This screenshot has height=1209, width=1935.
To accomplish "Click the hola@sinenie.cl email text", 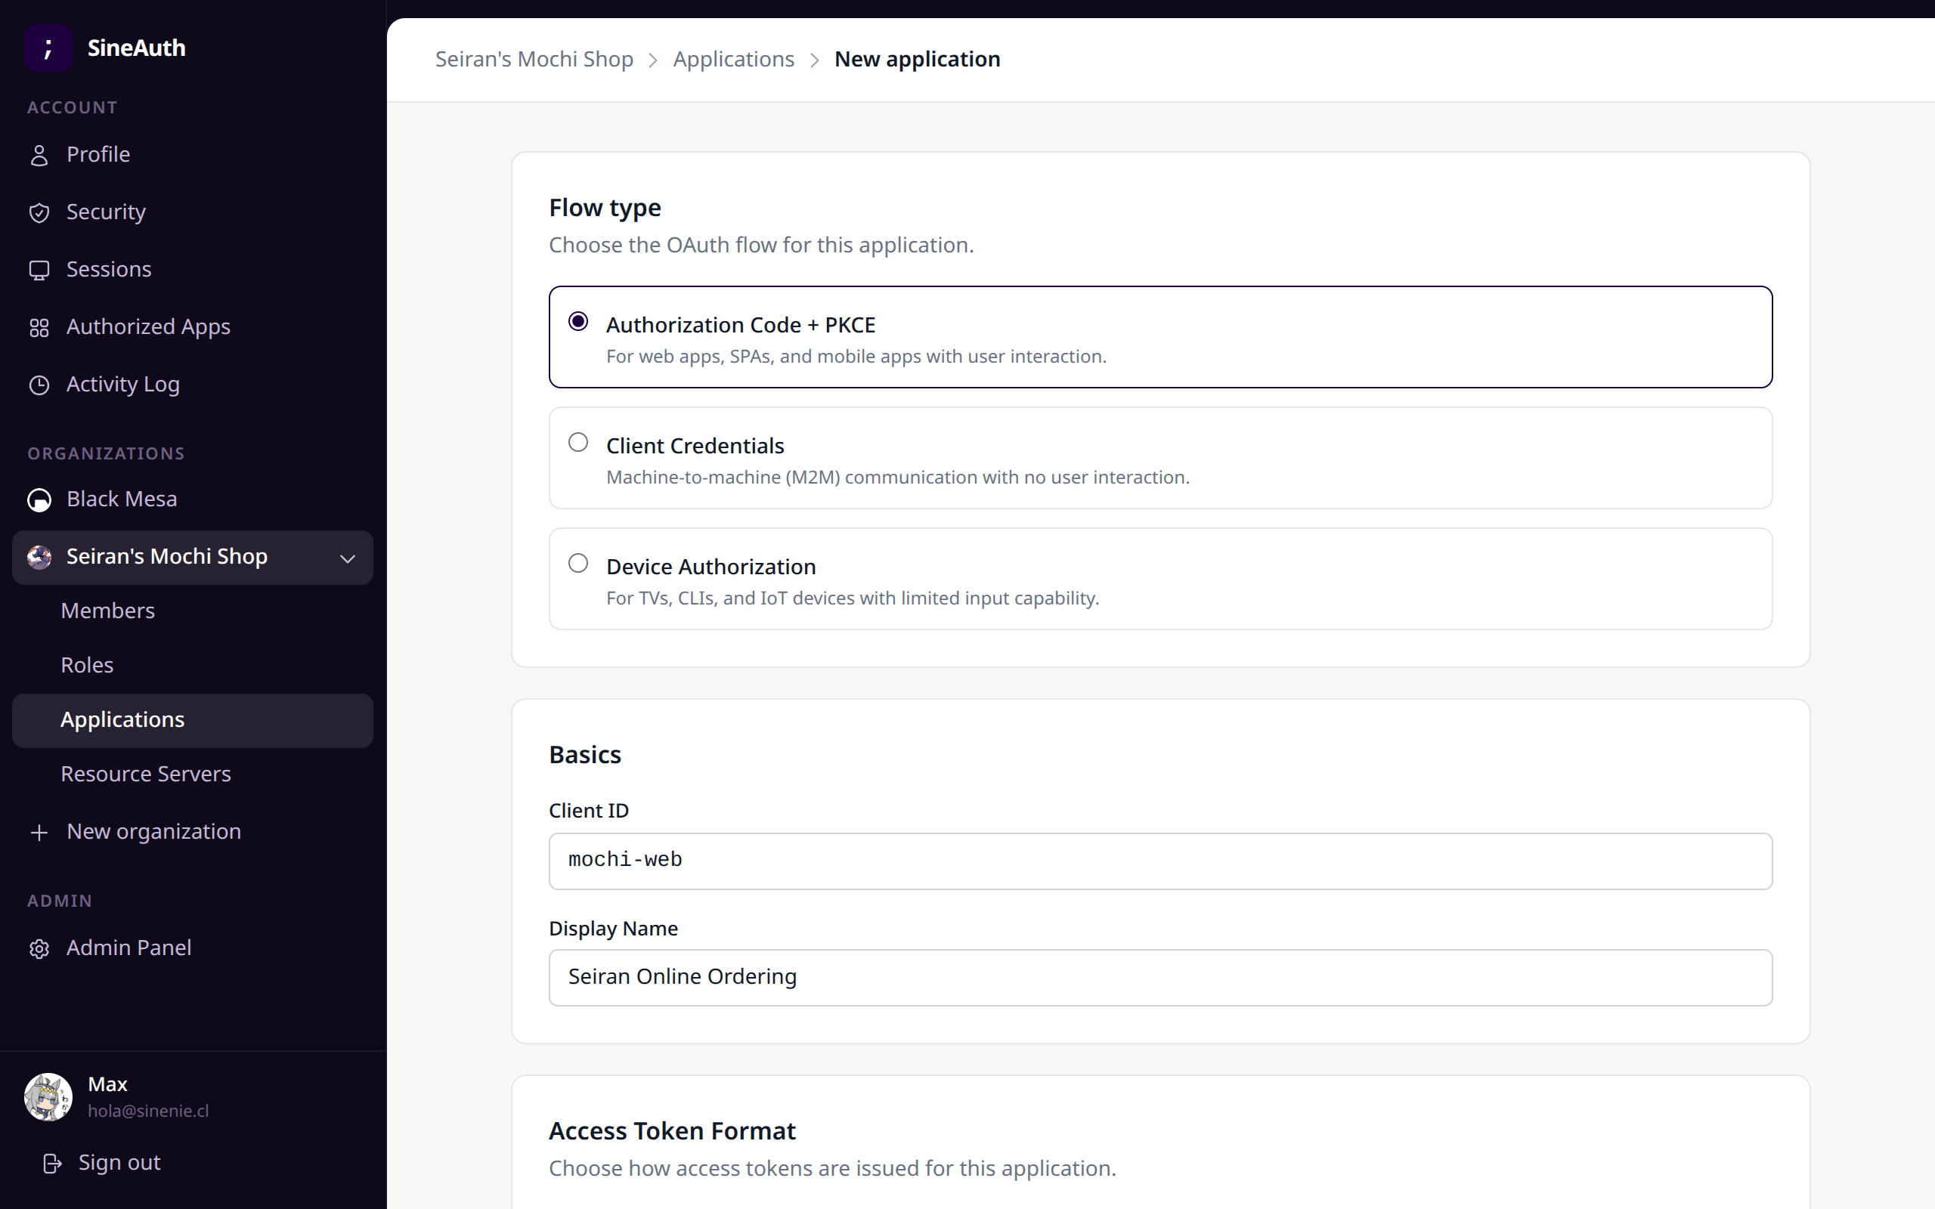I will (x=148, y=1111).
